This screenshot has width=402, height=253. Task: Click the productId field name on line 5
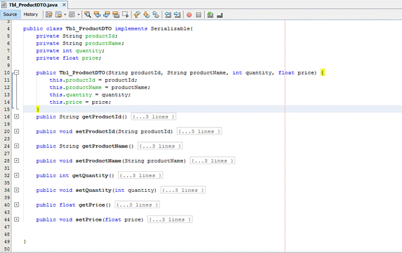pos(100,36)
